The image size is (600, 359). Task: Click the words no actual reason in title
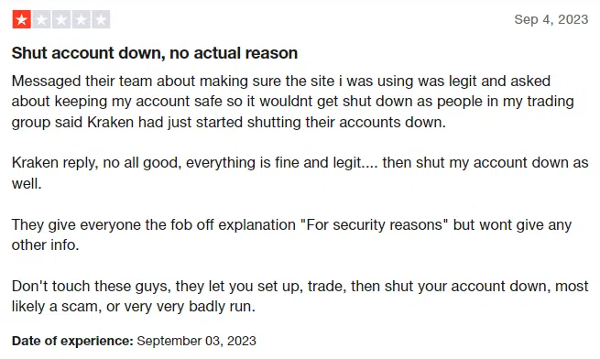[x=234, y=53]
